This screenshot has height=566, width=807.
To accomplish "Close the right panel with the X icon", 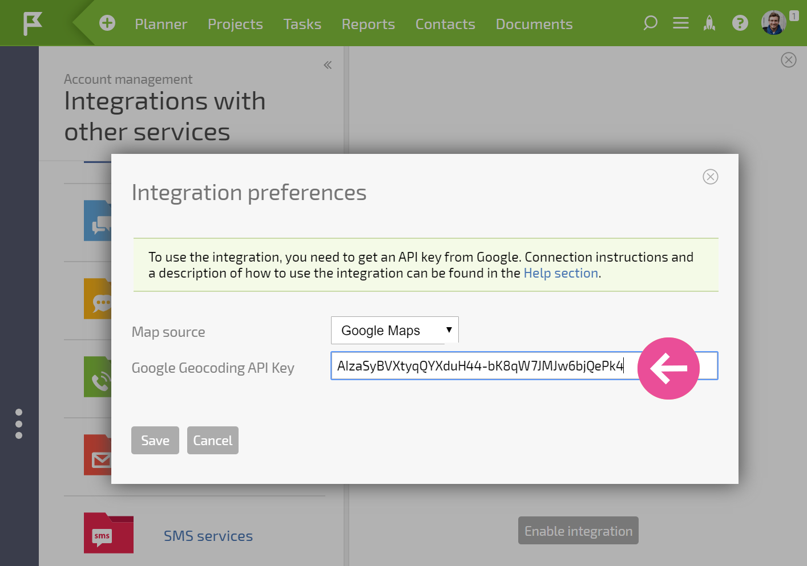I will point(789,60).
